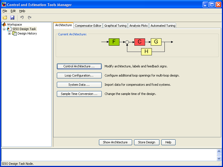
Task: Maximize the Control and Estimation Tools Manager window
Action: (x=212, y=5)
